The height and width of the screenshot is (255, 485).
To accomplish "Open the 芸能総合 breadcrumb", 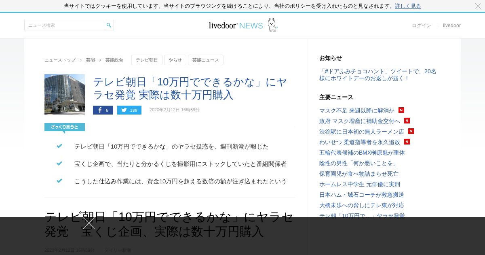I will (114, 60).
